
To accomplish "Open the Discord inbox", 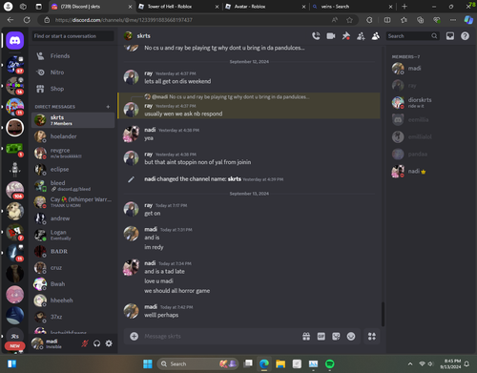I will point(450,36).
